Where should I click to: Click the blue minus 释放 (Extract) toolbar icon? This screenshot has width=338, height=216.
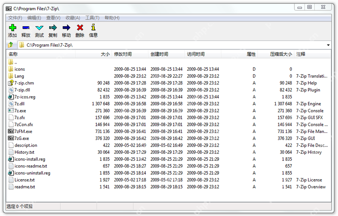(x=26, y=27)
